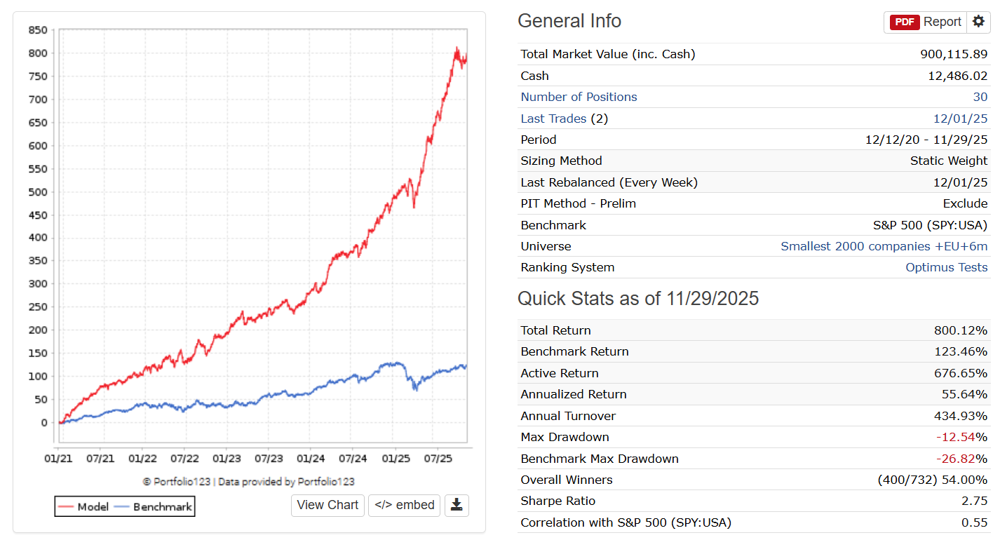Click the download chart icon
Viewport: 1000px width, 540px height.
[457, 505]
